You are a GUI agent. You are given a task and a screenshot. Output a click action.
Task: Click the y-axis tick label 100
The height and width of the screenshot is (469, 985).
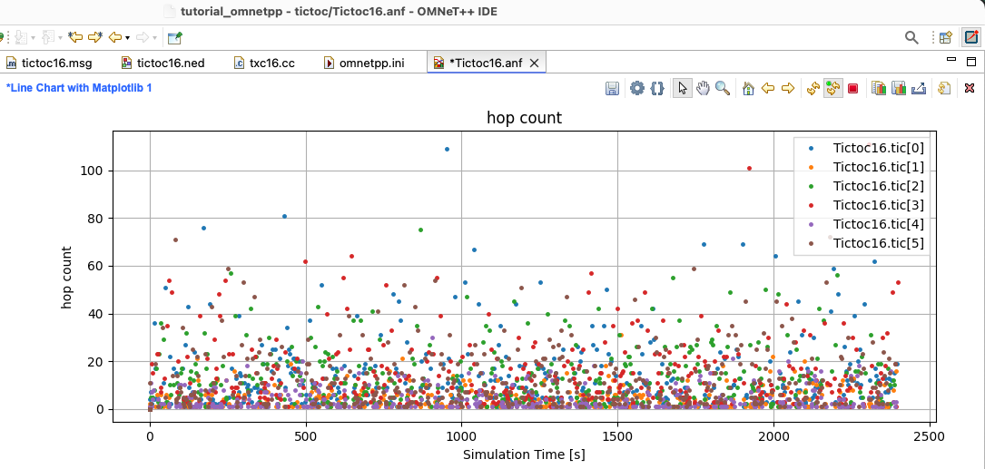click(x=94, y=171)
